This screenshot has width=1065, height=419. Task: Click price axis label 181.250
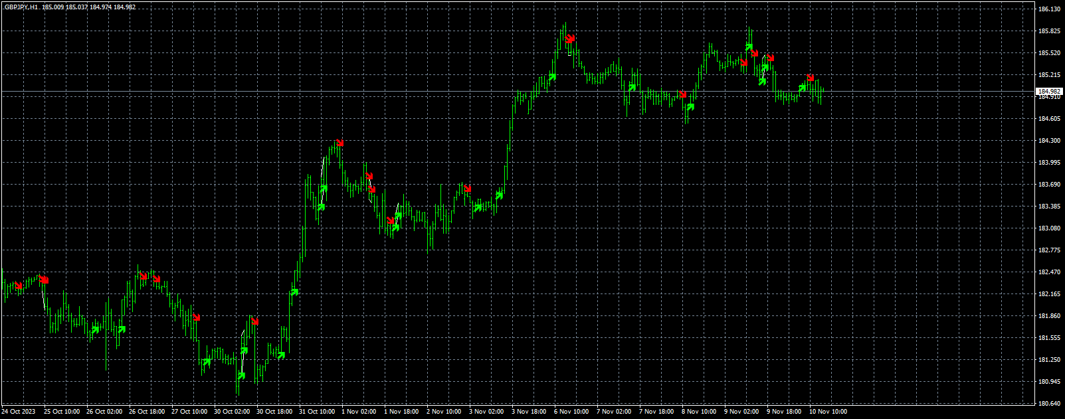1049,360
